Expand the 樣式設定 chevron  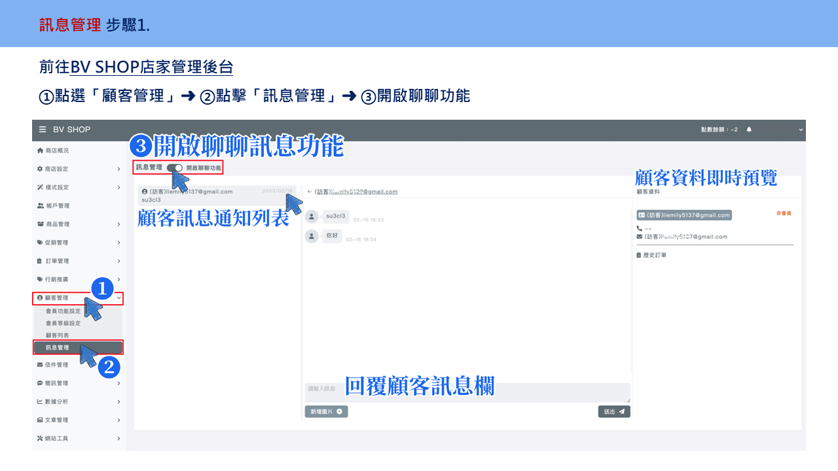(x=118, y=187)
